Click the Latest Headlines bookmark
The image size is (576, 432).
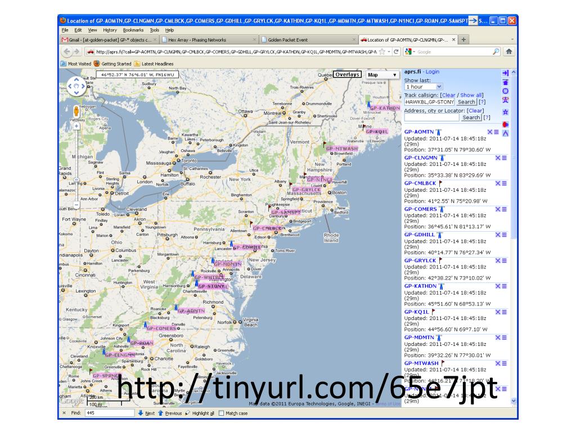(x=154, y=64)
